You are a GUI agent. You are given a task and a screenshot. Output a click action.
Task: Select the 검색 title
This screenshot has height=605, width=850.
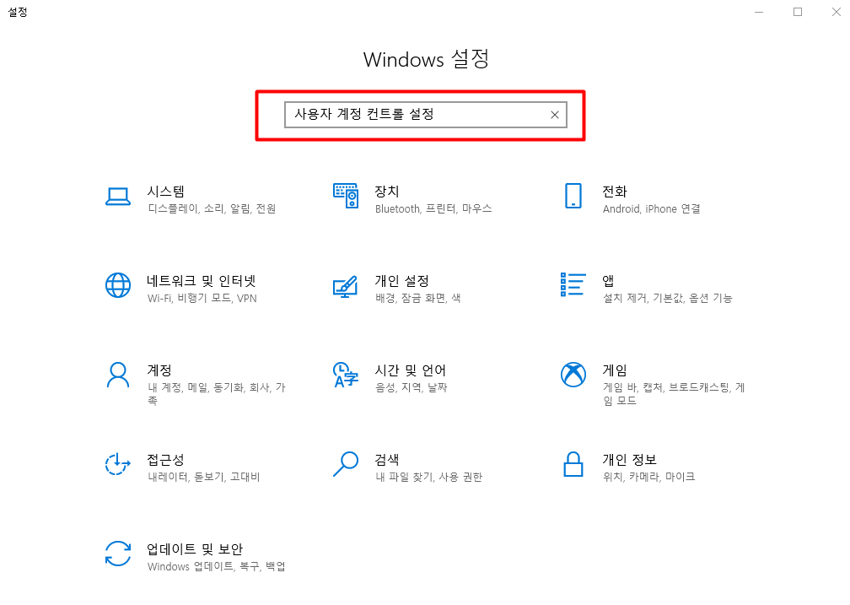coord(387,460)
